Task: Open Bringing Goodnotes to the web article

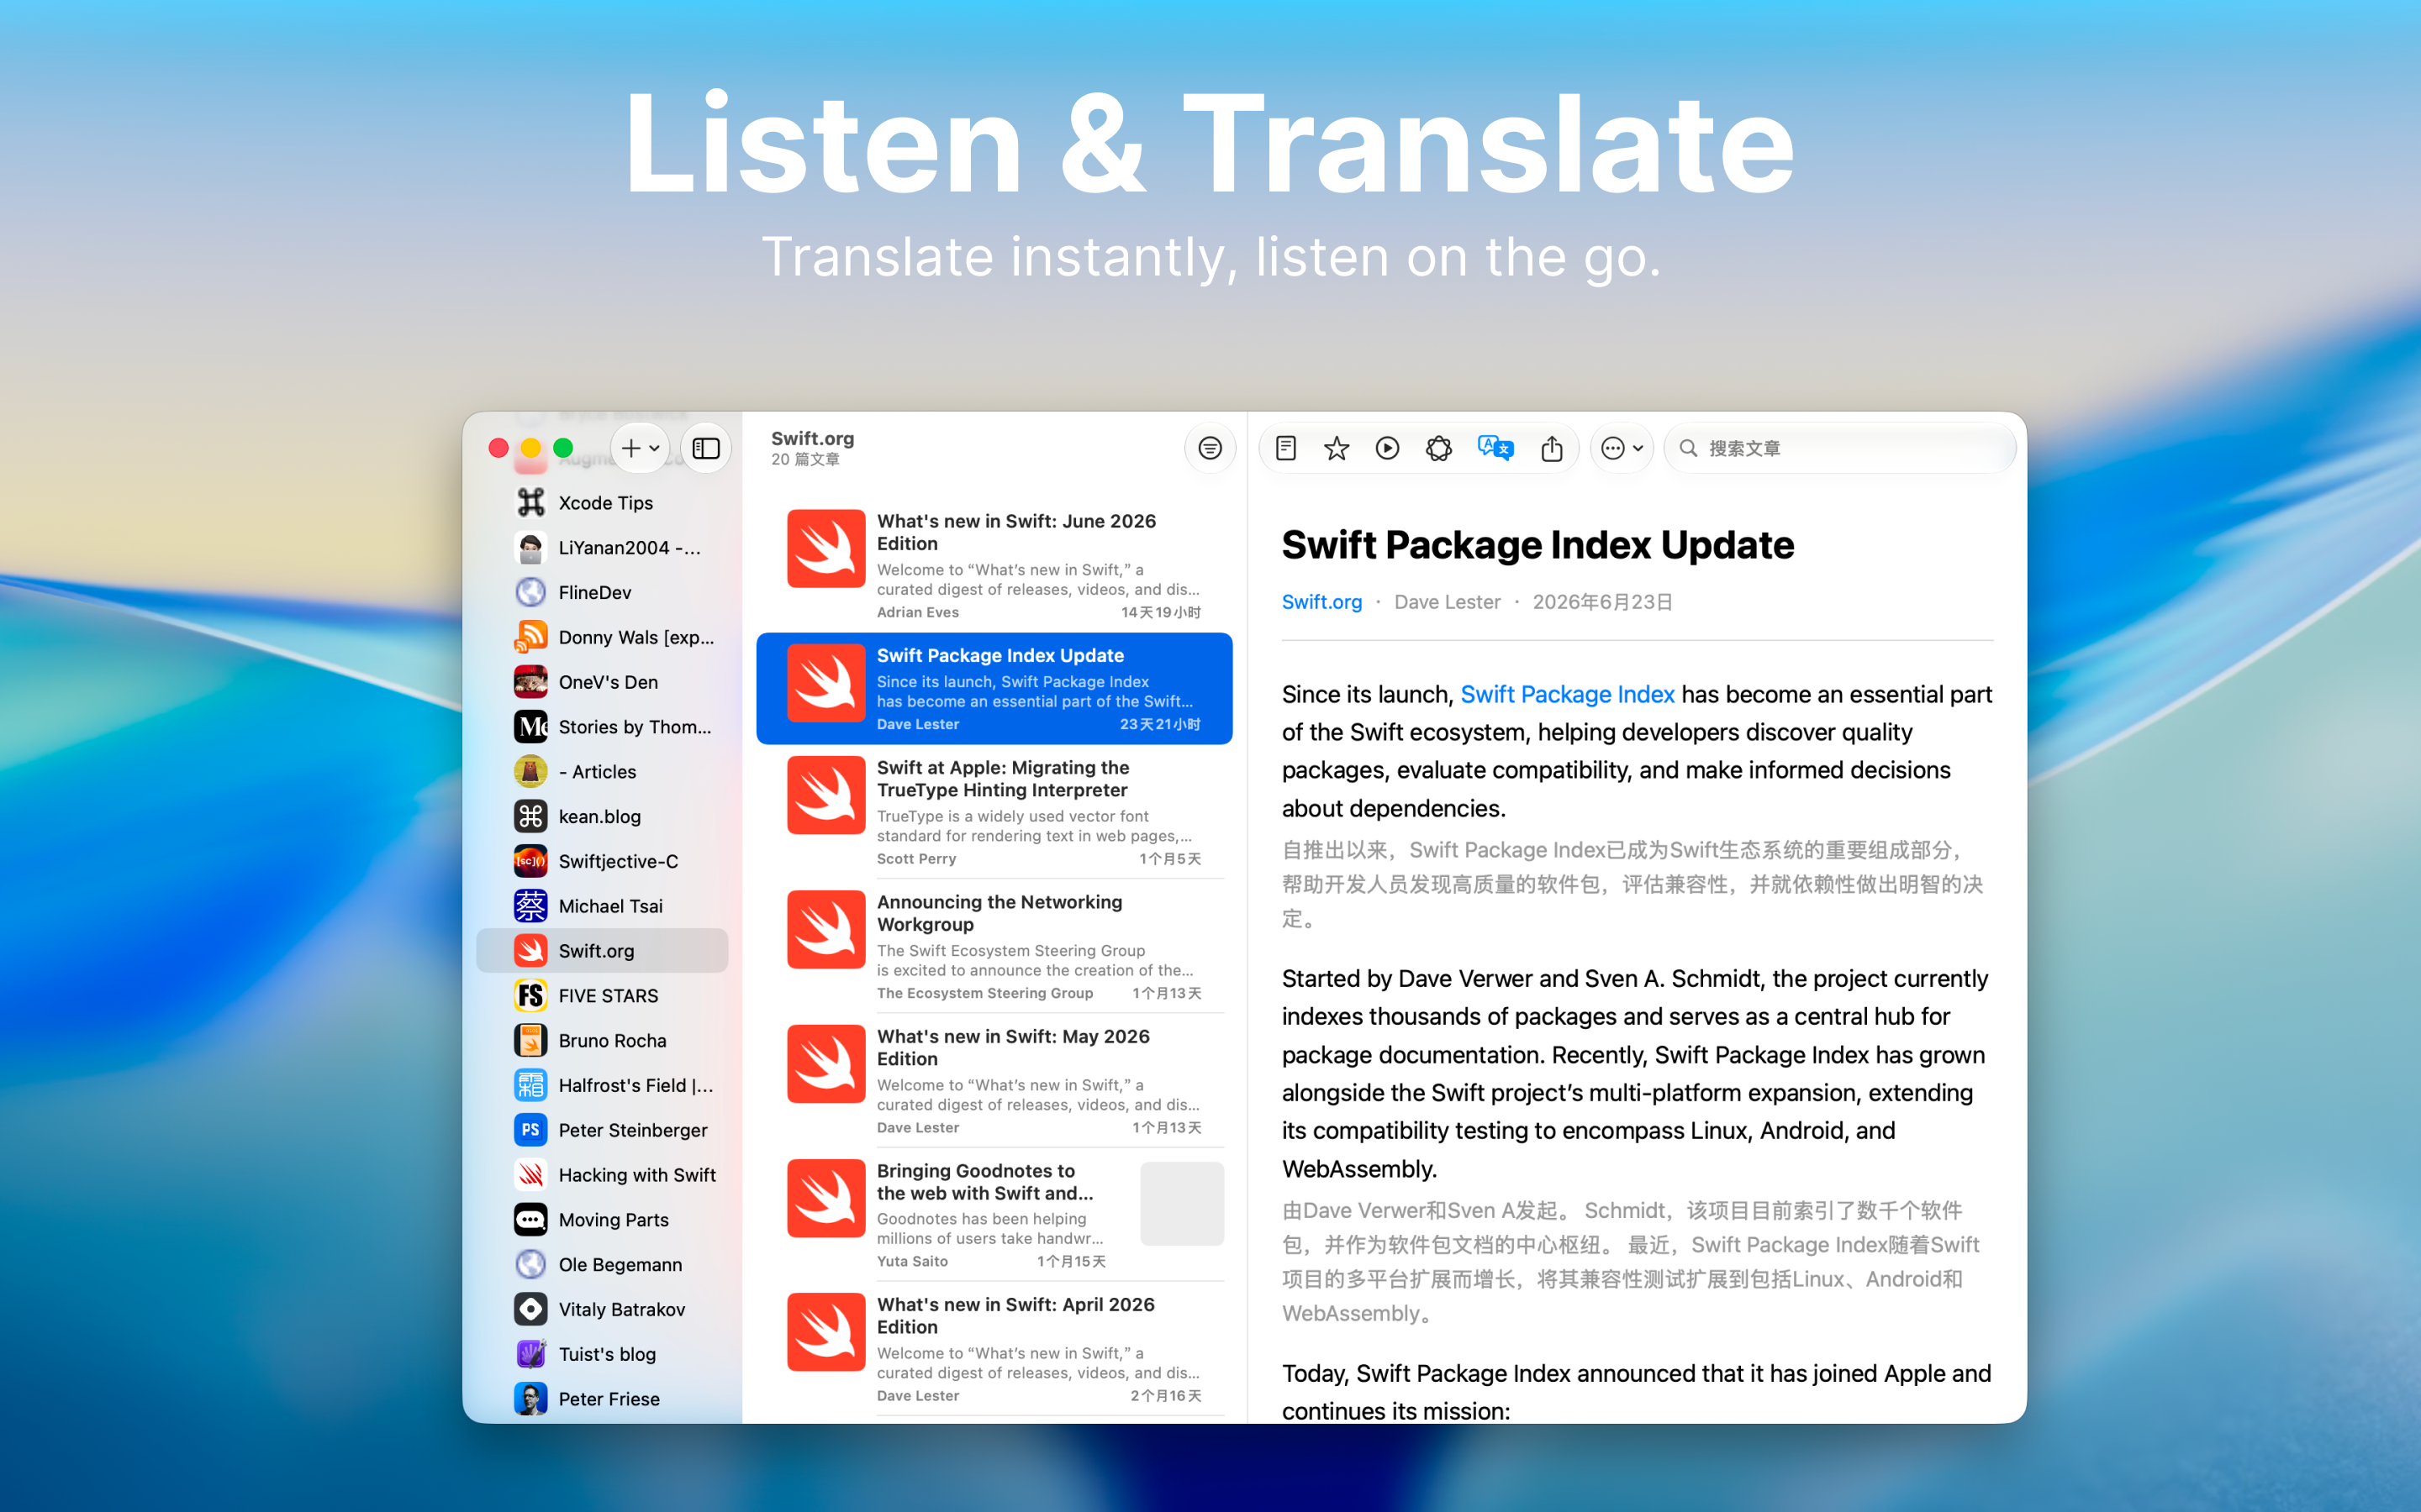Action: point(994,1215)
